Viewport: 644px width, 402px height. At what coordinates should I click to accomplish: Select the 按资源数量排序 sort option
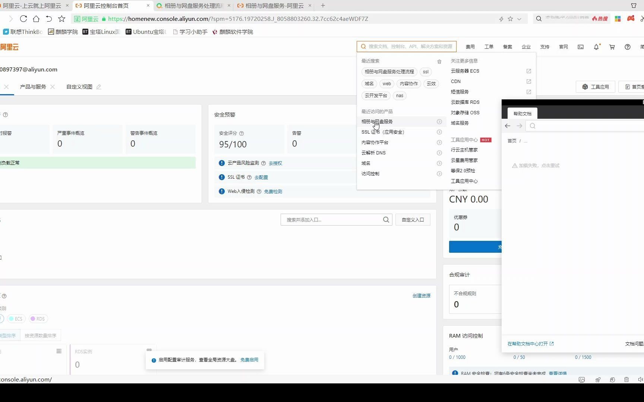coord(41,335)
